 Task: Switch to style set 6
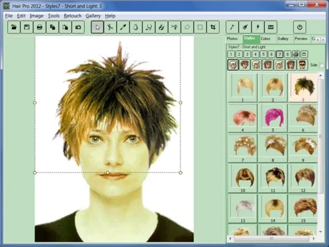pyautogui.click(x=271, y=54)
